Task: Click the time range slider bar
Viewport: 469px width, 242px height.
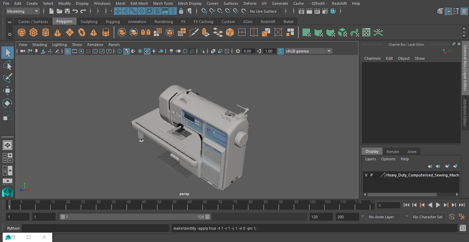Action: (x=135, y=217)
